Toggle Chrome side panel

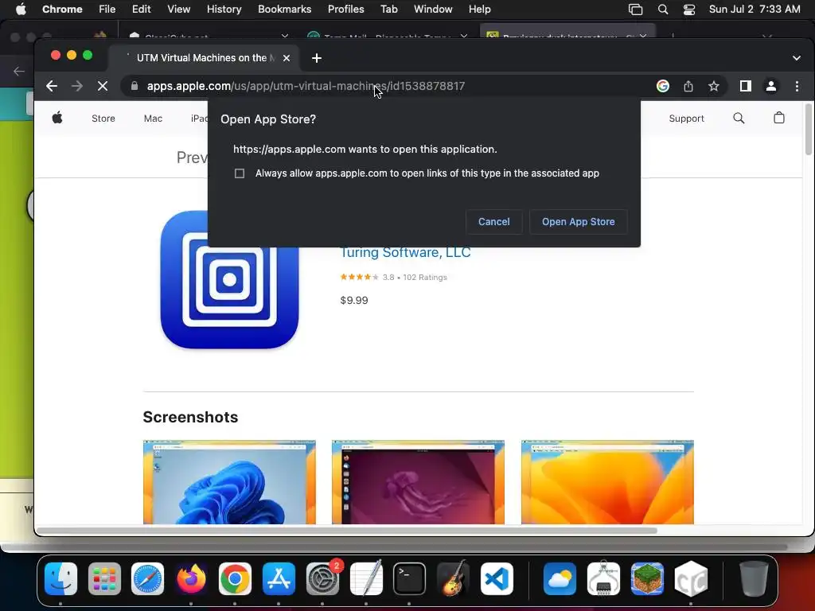pyautogui.click(x=745, y=86)
